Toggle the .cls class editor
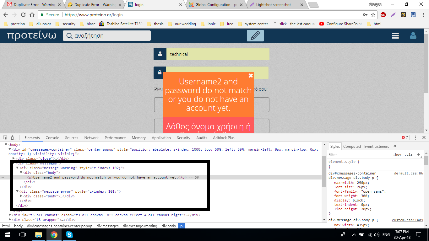The image size is (429, 241). pyautogui.click(x=409, y=154)
